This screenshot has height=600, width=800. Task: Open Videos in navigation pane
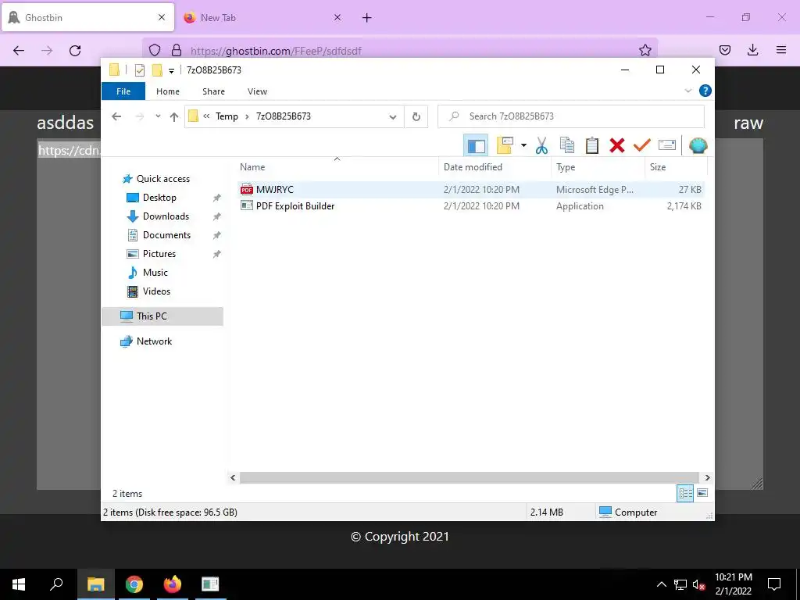pos(156,291)
